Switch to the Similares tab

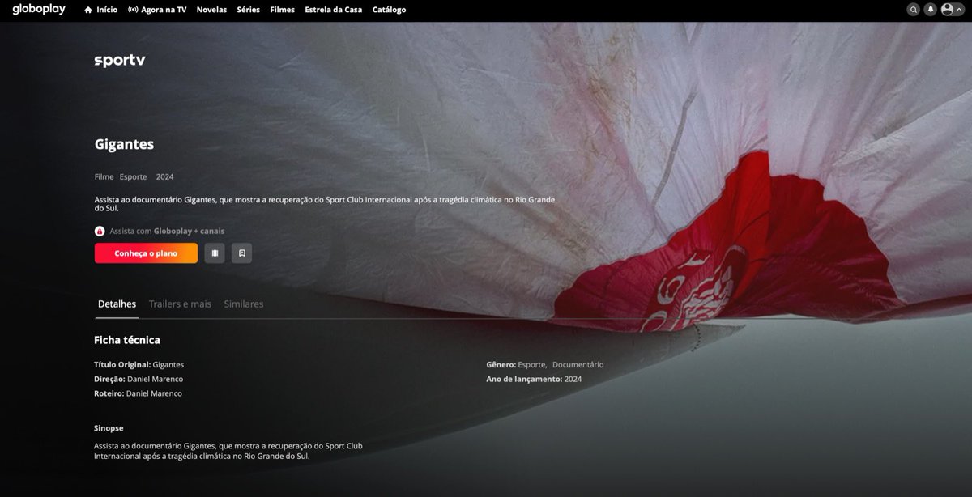coord(244,304)
